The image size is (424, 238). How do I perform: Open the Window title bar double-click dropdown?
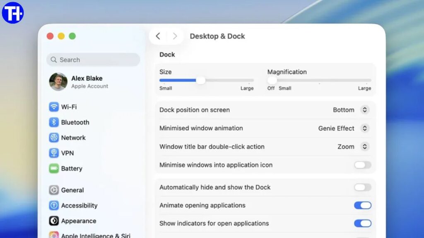point(364,147)
